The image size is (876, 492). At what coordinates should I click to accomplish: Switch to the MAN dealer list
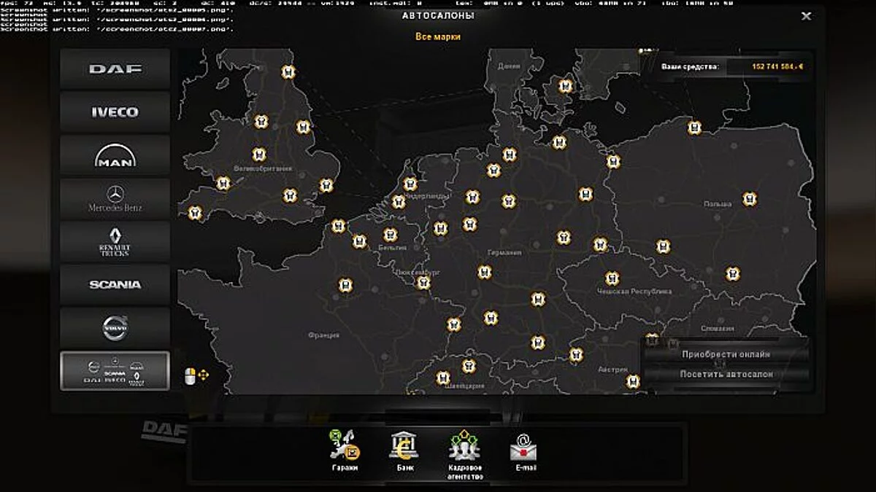click(115, 155)
